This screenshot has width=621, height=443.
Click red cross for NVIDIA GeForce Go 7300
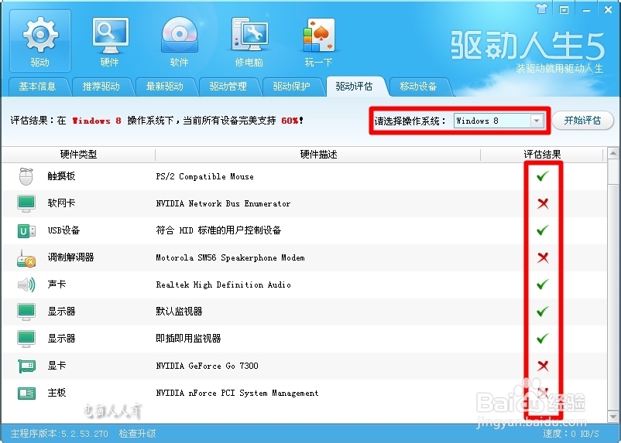(543, 366)
